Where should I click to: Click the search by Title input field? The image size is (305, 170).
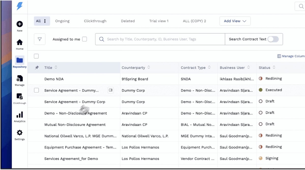click(160, 39)
